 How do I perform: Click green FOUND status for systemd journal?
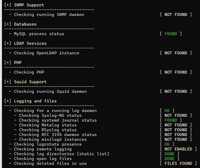click(x=171, y=120)
